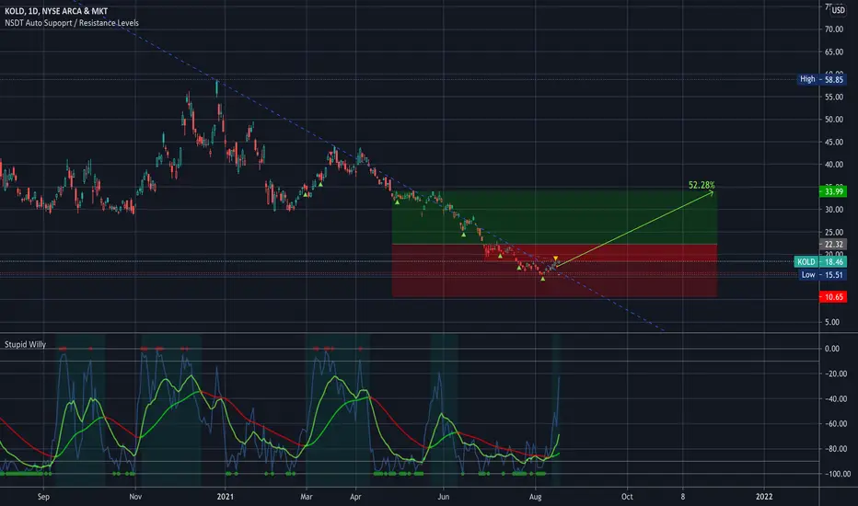This screenshot has width=858, height=506.
Task: Click the Nov date on time axis
Action: pos(135,497)
